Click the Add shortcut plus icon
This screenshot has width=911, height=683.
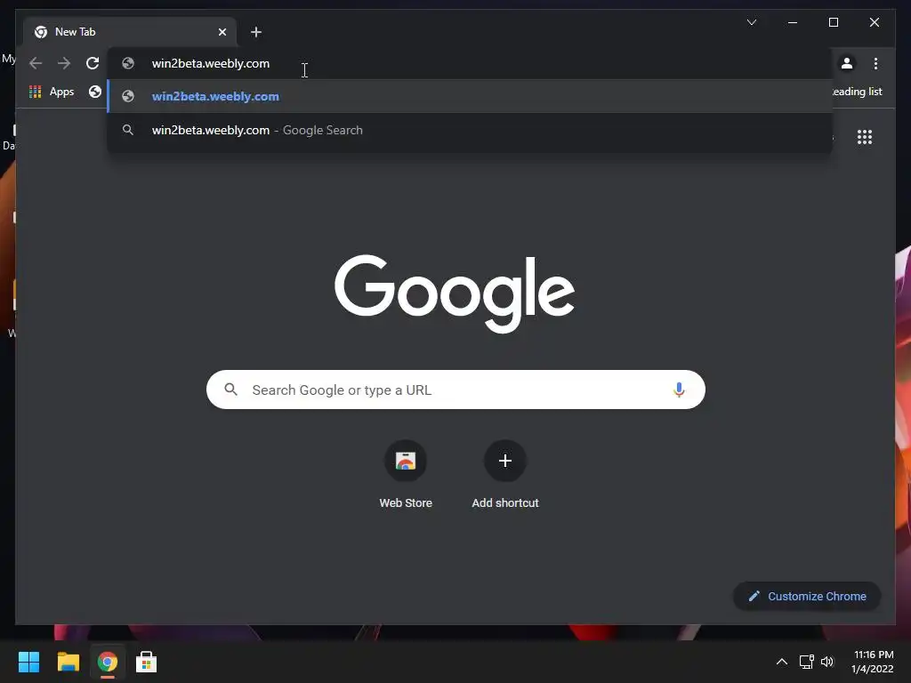tap(505, 461)
